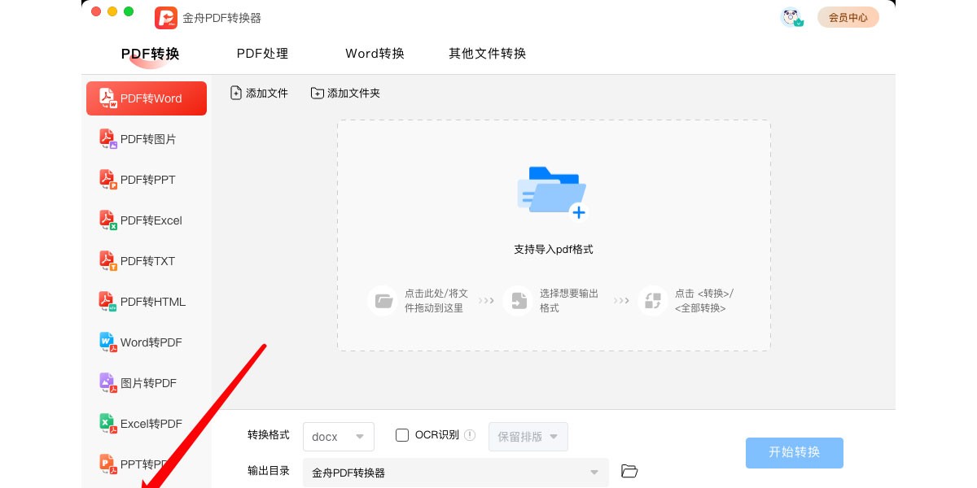The width and height of the screenshot is (977, 488).
Task: Click the Word转PDF sidebar icon
Action: point(108,342)
